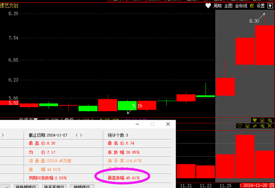Viewport: 275px width, 188px height.
Task: Advance the 截止日期 date with right arrow
Action: pyautogui.click(x=81, y=135)
